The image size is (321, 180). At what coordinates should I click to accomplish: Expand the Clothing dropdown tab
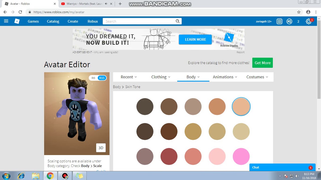coord(161,77)
